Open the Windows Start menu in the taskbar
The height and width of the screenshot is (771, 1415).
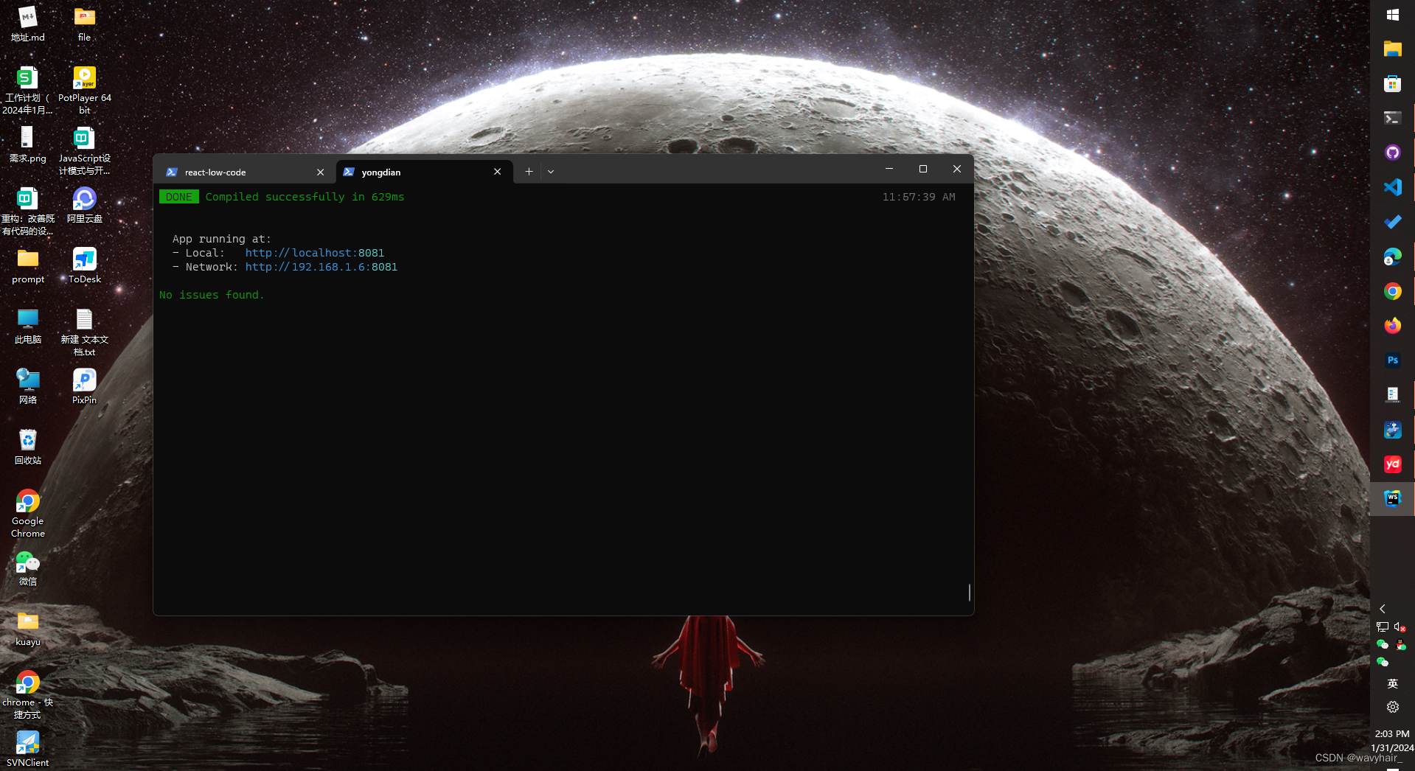point(1392,15)
